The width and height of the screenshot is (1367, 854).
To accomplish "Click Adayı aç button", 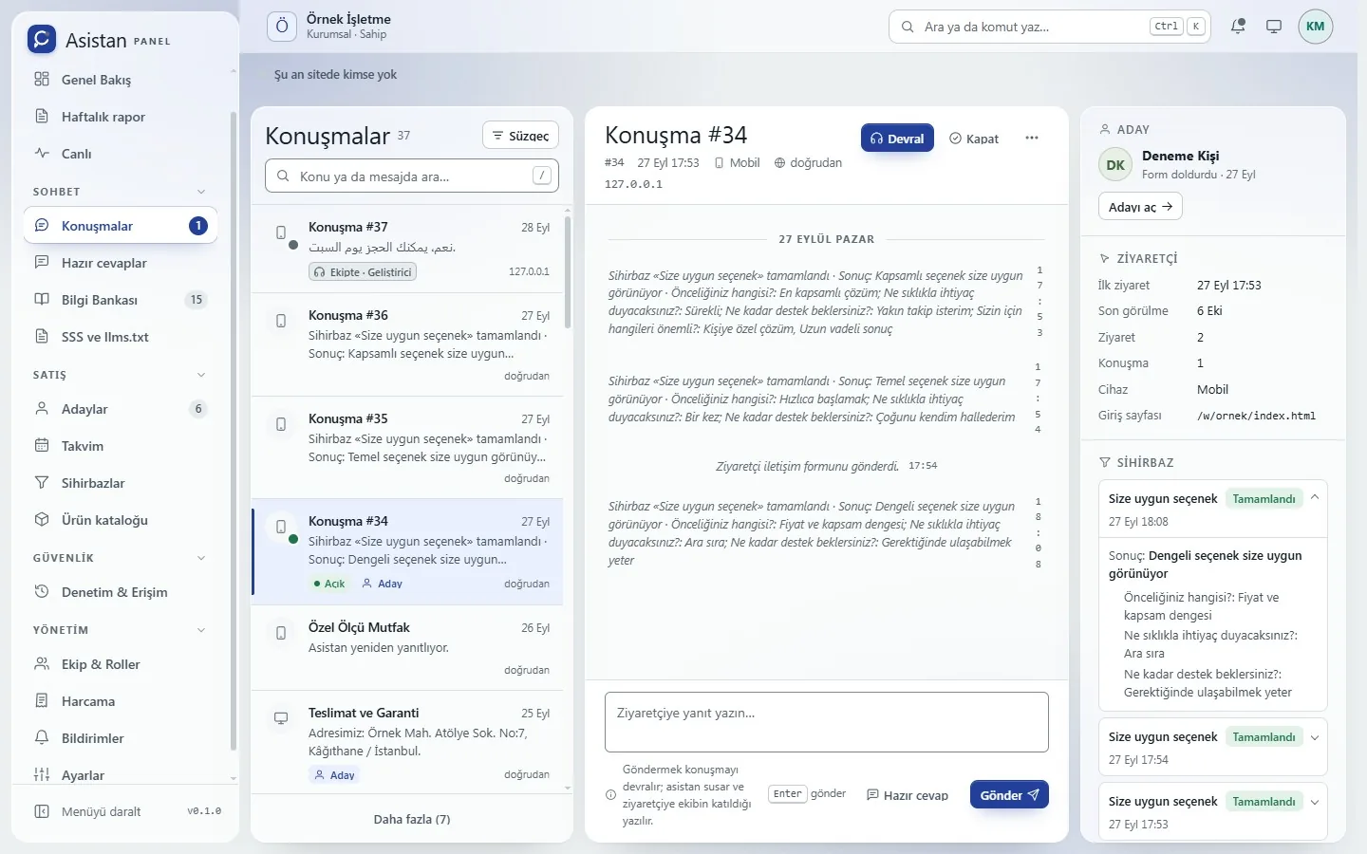I will pos(1140,207).
